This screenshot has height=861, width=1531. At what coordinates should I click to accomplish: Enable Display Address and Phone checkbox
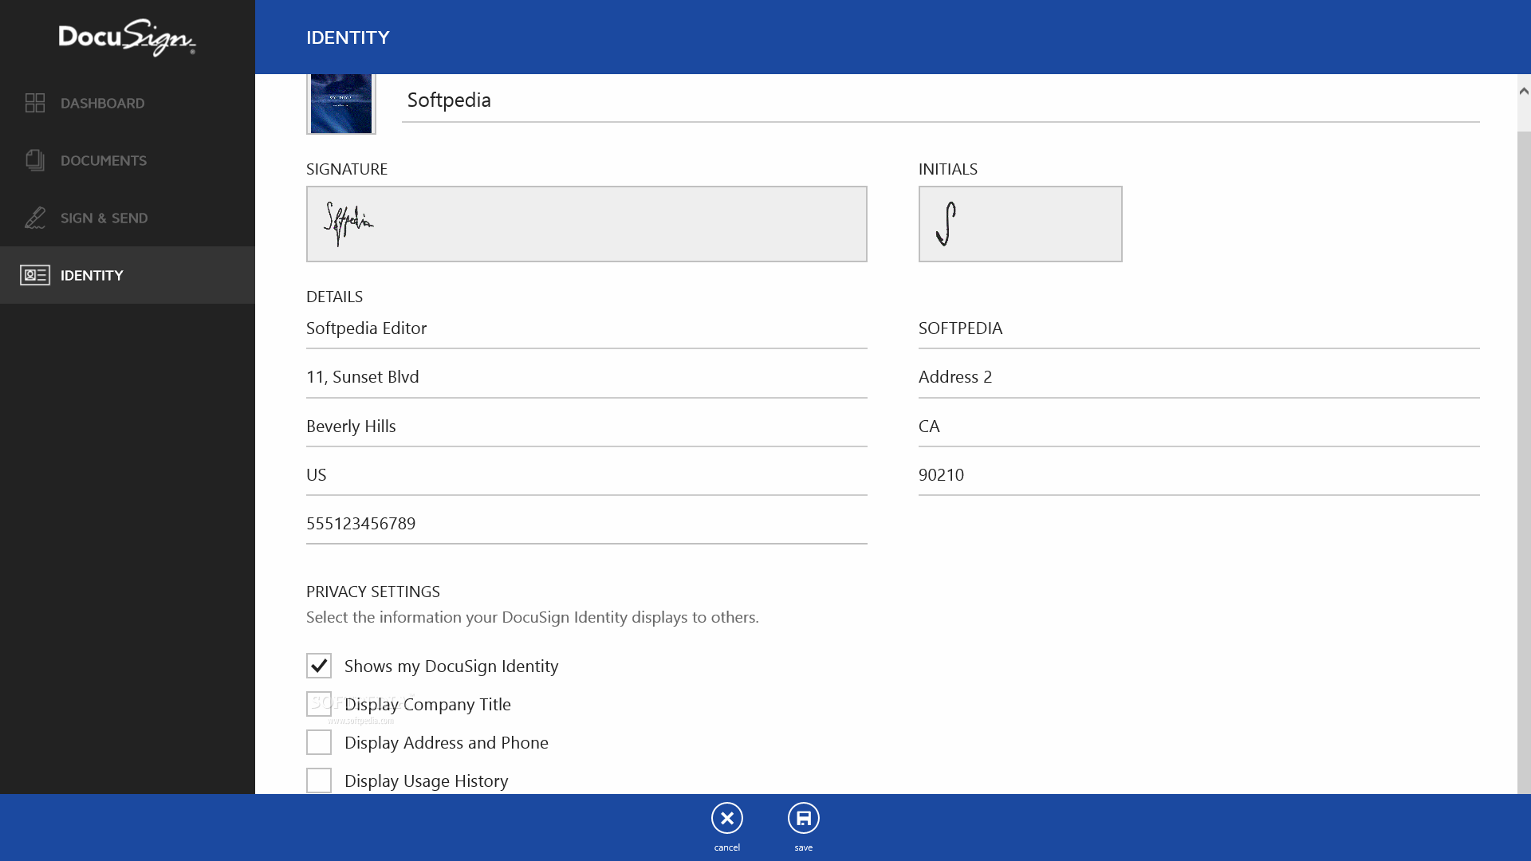click(319, 742)
